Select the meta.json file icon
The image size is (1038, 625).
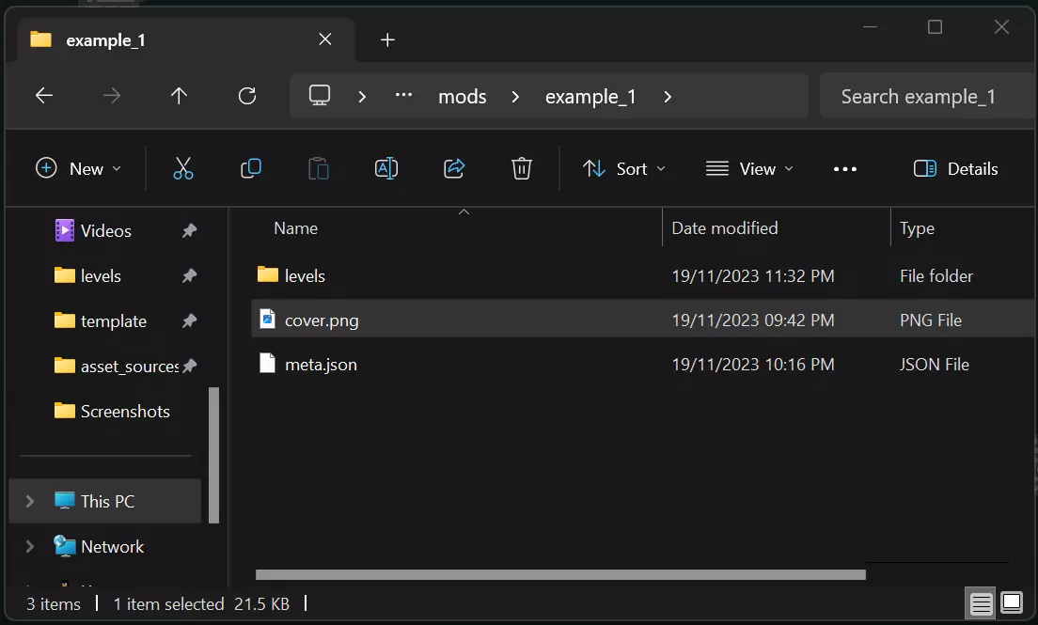click(x=267, y=364)
